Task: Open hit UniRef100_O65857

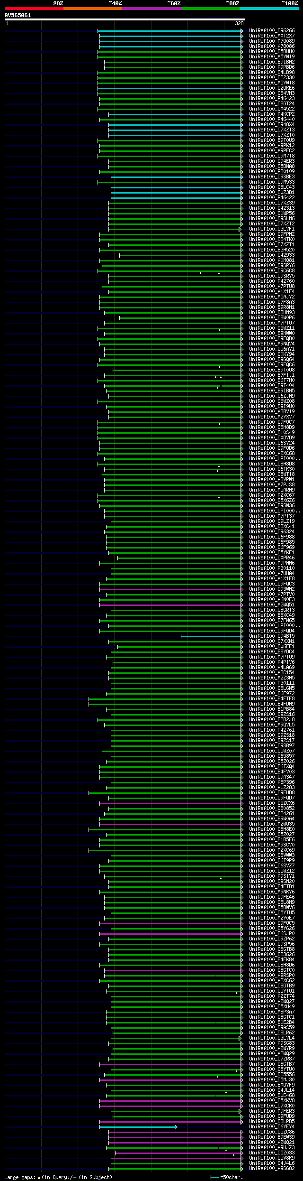Action: (272, 756)
